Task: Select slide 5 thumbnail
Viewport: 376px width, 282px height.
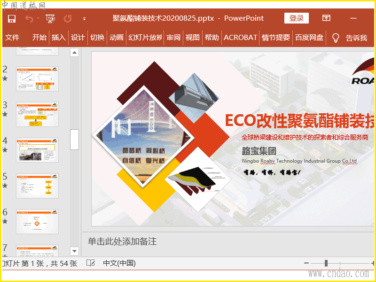Action: click(38, 186)
